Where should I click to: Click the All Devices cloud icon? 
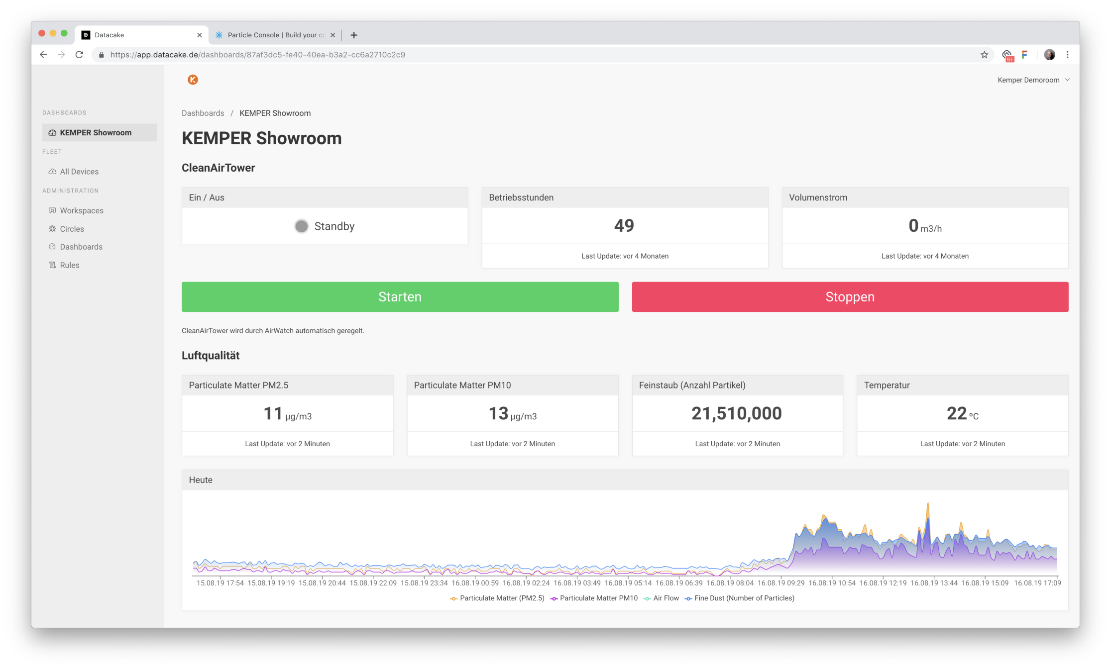coord(52,172)
